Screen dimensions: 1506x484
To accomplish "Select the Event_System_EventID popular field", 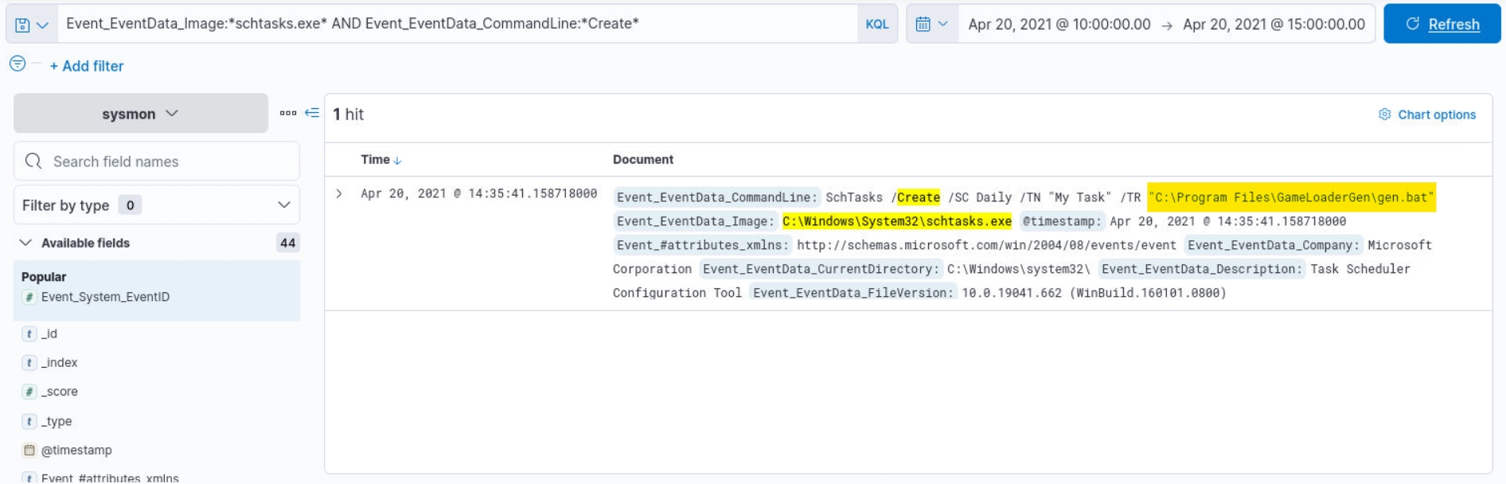I will (x=105, y=297).
